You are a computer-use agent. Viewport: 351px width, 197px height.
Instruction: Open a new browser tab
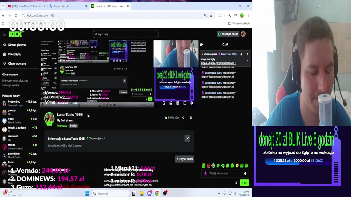(134, 6)
